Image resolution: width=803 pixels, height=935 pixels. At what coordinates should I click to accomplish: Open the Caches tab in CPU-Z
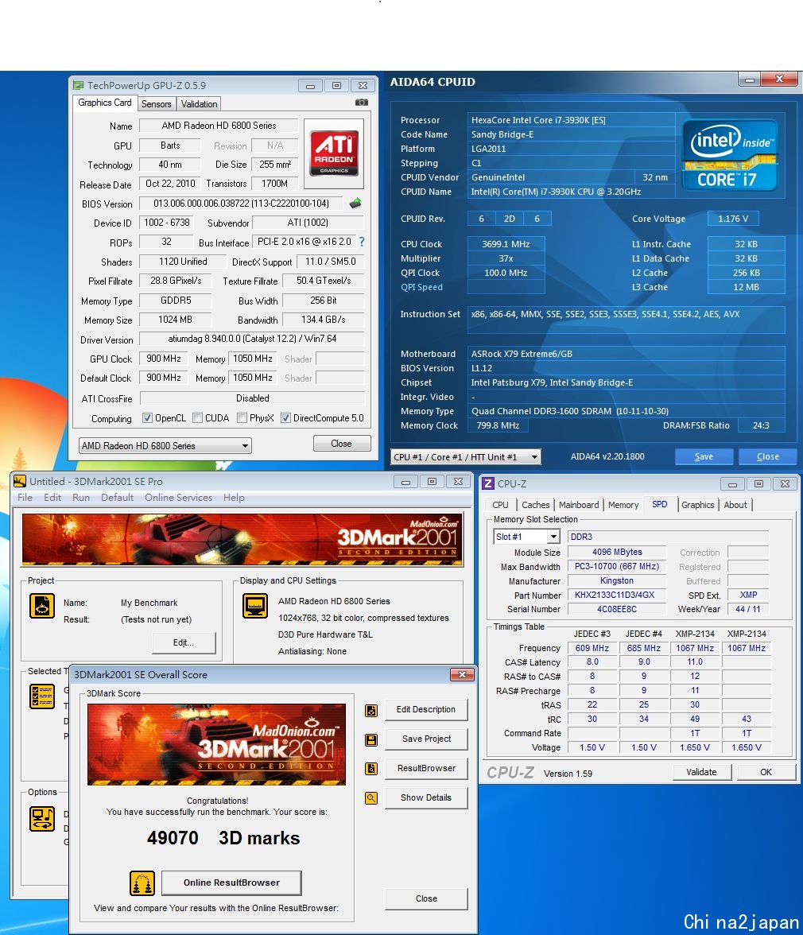535,504
